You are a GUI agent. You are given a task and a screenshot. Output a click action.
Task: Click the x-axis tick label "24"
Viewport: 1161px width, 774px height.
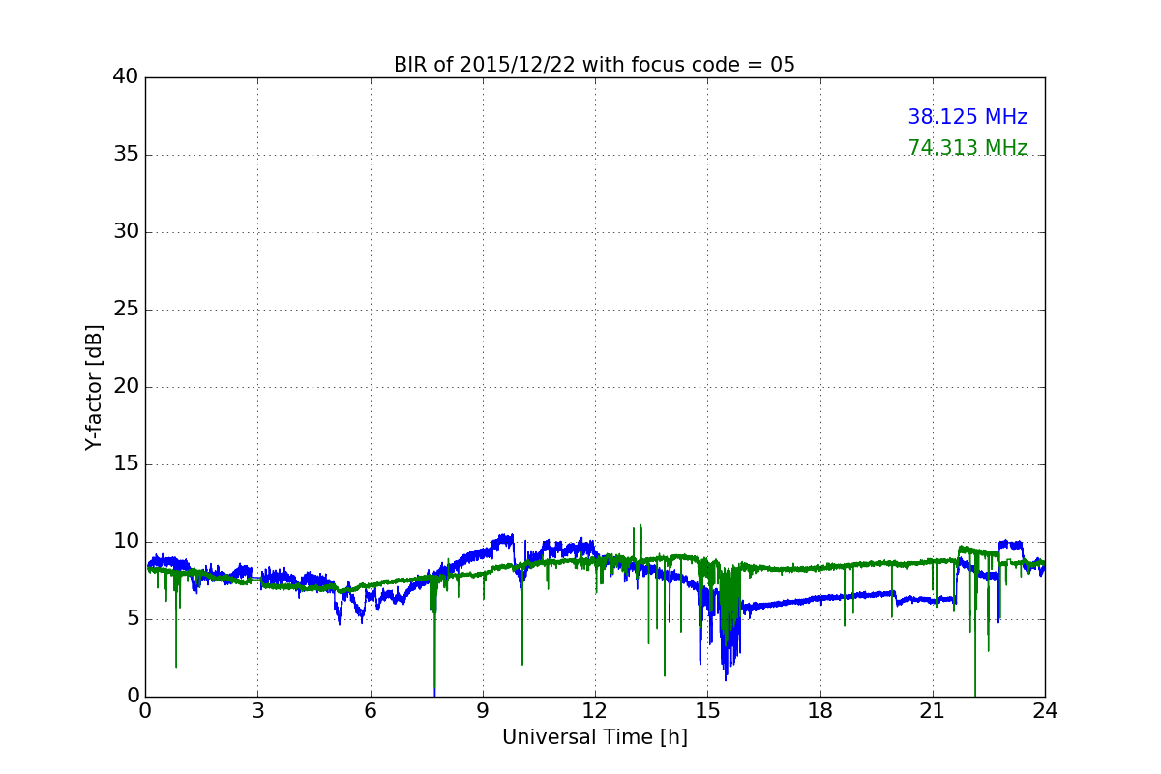click(1045, 710)
